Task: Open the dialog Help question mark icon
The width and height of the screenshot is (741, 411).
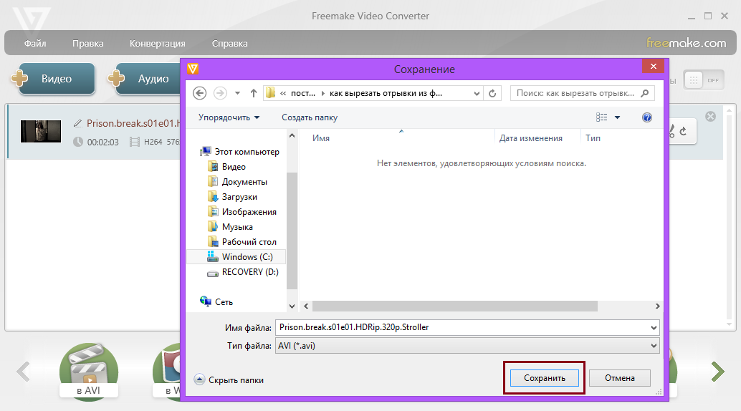Action: click(647, 117)
